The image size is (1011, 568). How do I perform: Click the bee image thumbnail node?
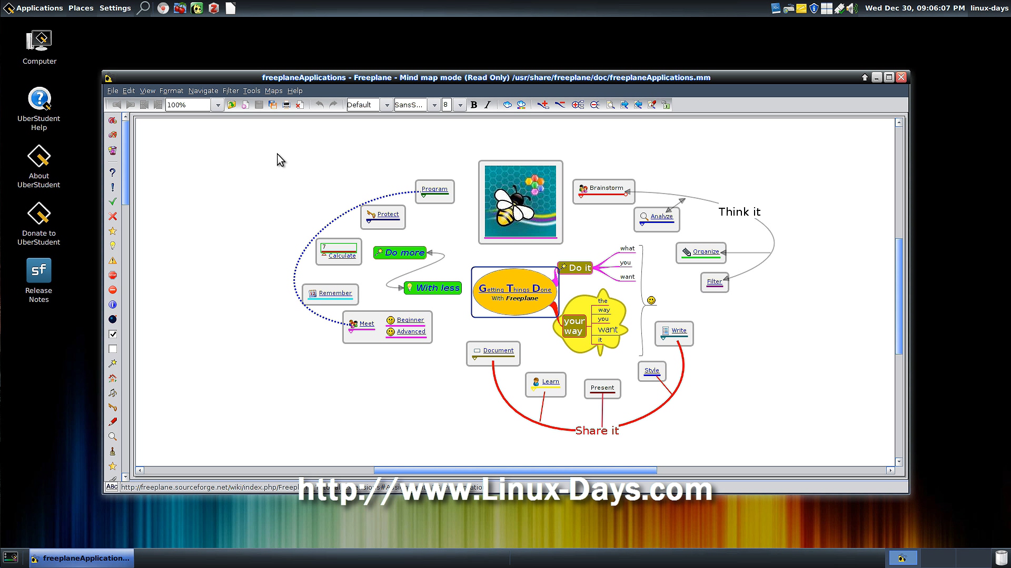[520, 202]
